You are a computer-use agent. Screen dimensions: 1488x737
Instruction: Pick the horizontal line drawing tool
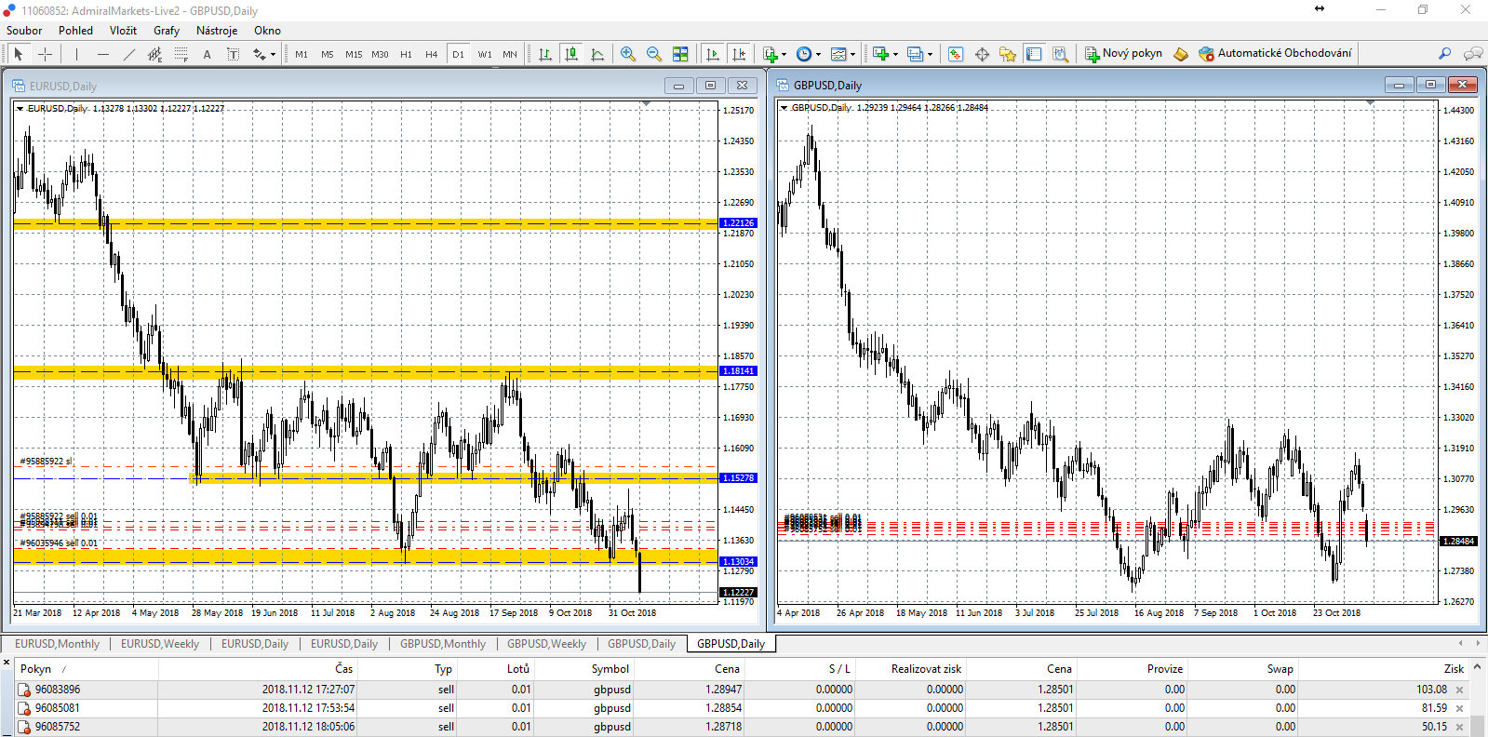click(103, 54)
